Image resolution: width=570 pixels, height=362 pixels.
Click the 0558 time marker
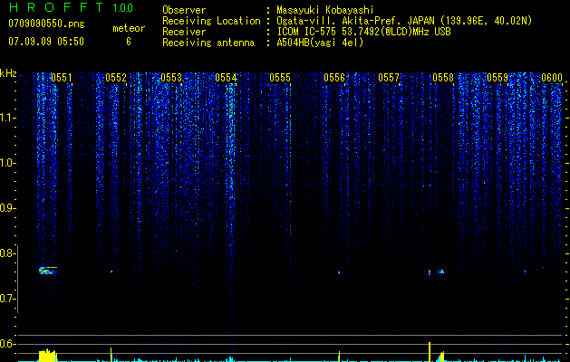tap(443, 78)
